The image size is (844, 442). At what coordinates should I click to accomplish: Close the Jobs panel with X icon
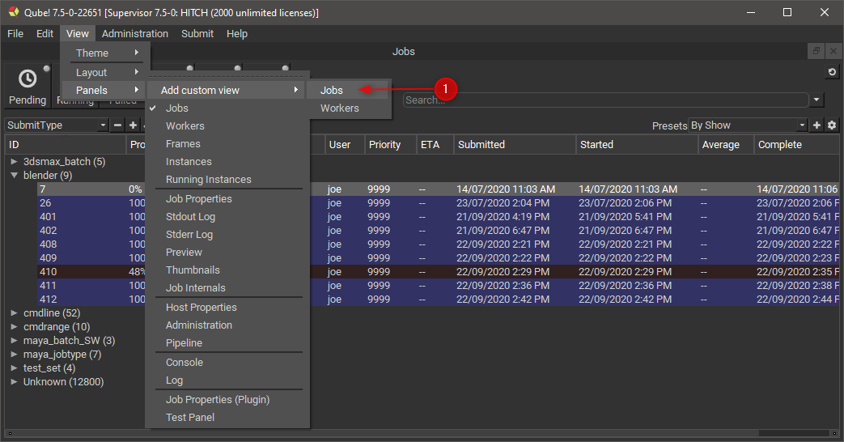[833, 51]
